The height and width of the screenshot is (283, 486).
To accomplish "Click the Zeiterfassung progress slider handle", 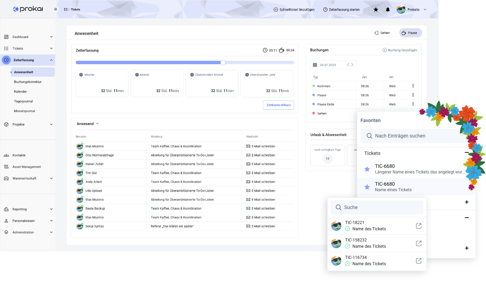I will pos(223,62).
